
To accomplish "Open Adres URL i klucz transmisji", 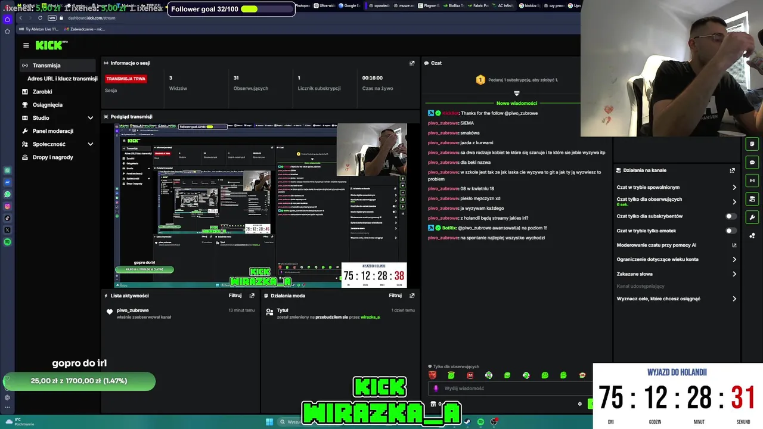I will 62,79.
